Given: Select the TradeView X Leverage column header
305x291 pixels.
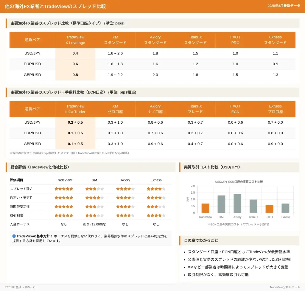Looking at the screenshot, I should (x=75, y=40).
